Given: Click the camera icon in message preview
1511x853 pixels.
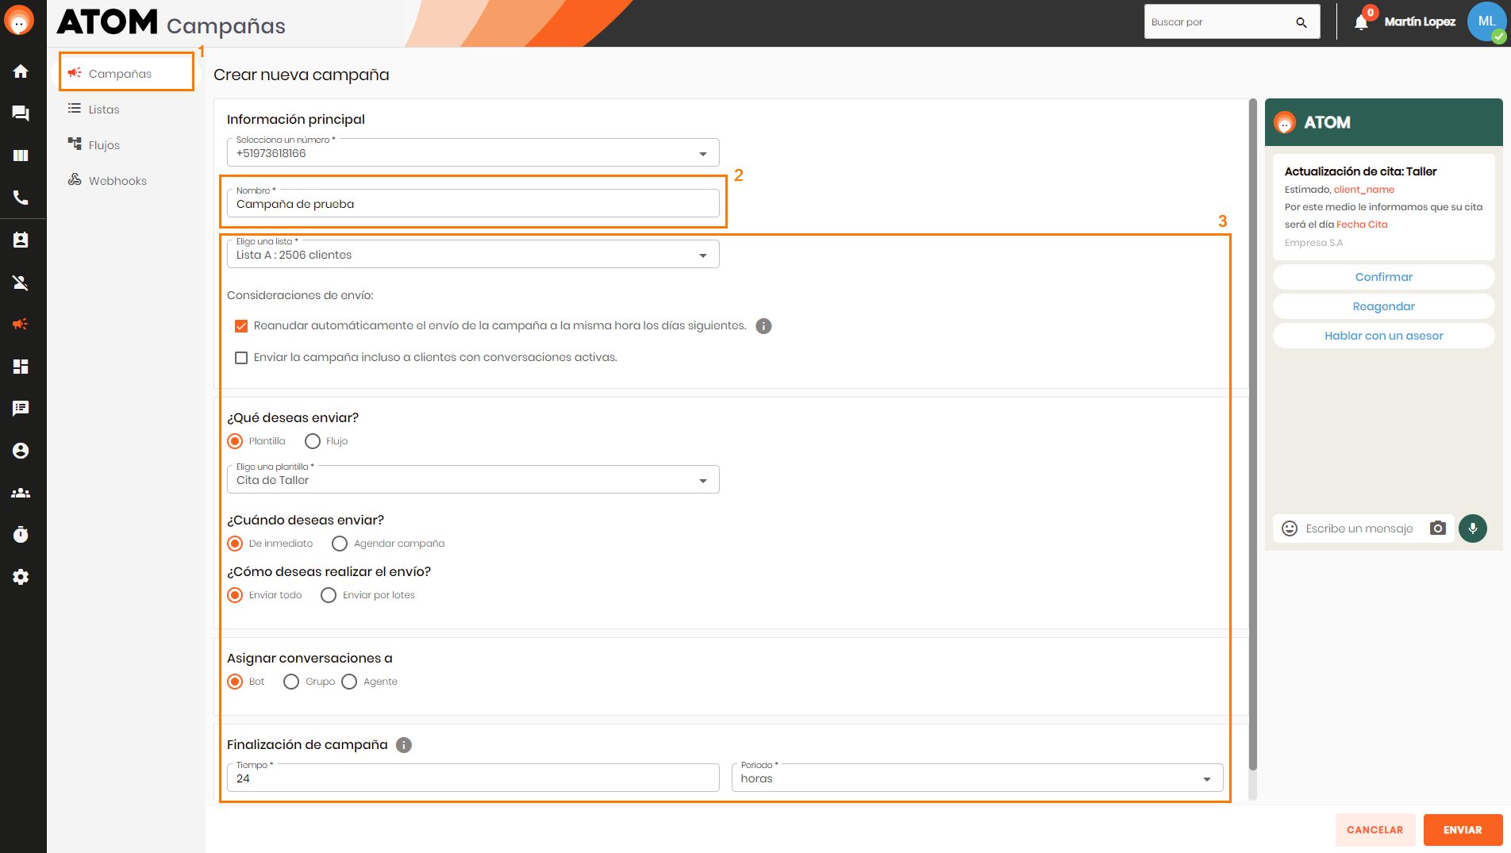Looking at the screenshot, I should (1438, 528).
